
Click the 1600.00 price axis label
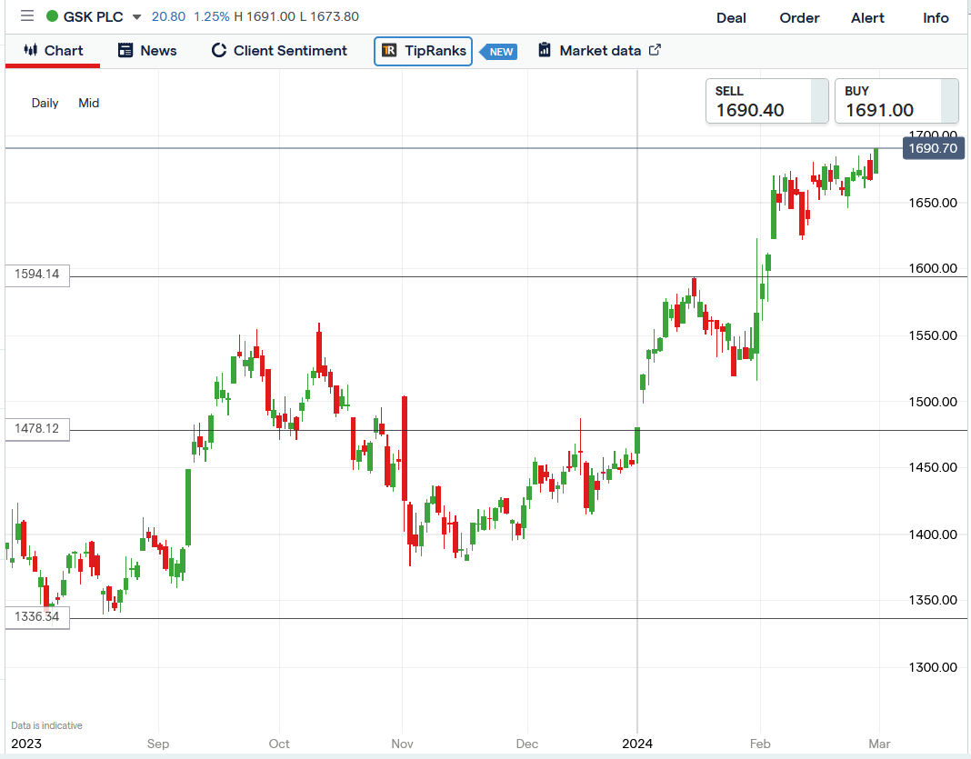tap(933, 269)
